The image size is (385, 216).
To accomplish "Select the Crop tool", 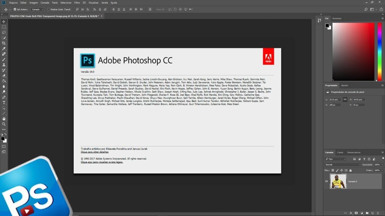I will [4, 43].
